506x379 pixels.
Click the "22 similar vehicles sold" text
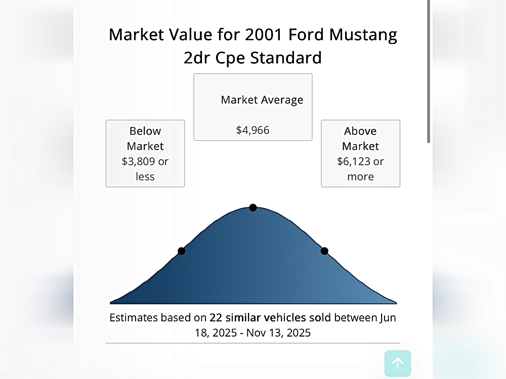270,318
